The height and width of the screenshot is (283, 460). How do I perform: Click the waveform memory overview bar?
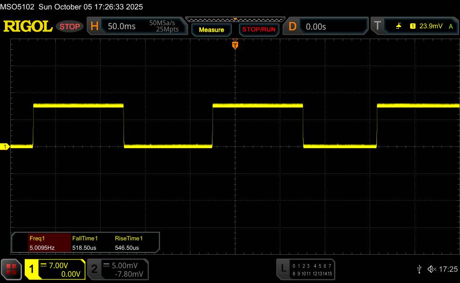pos(235,20)
